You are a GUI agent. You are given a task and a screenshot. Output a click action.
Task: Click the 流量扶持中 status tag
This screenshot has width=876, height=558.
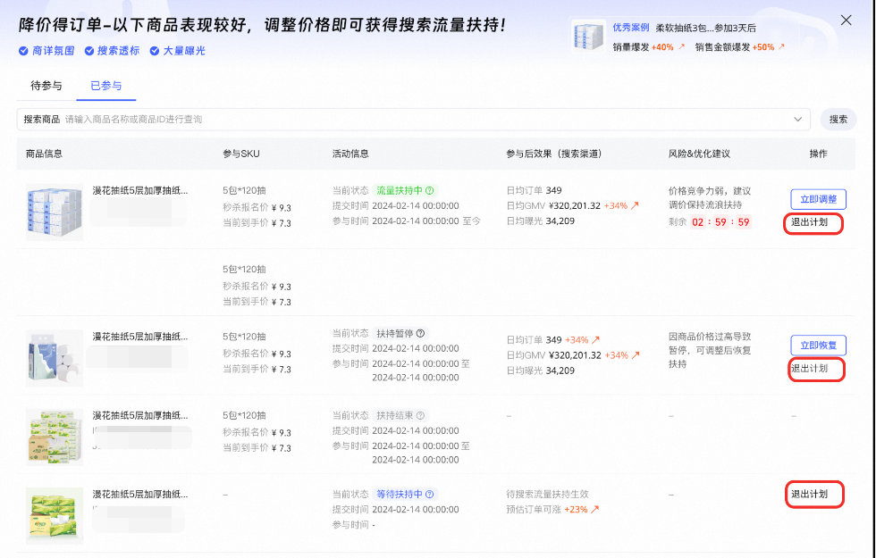(405, 191)
